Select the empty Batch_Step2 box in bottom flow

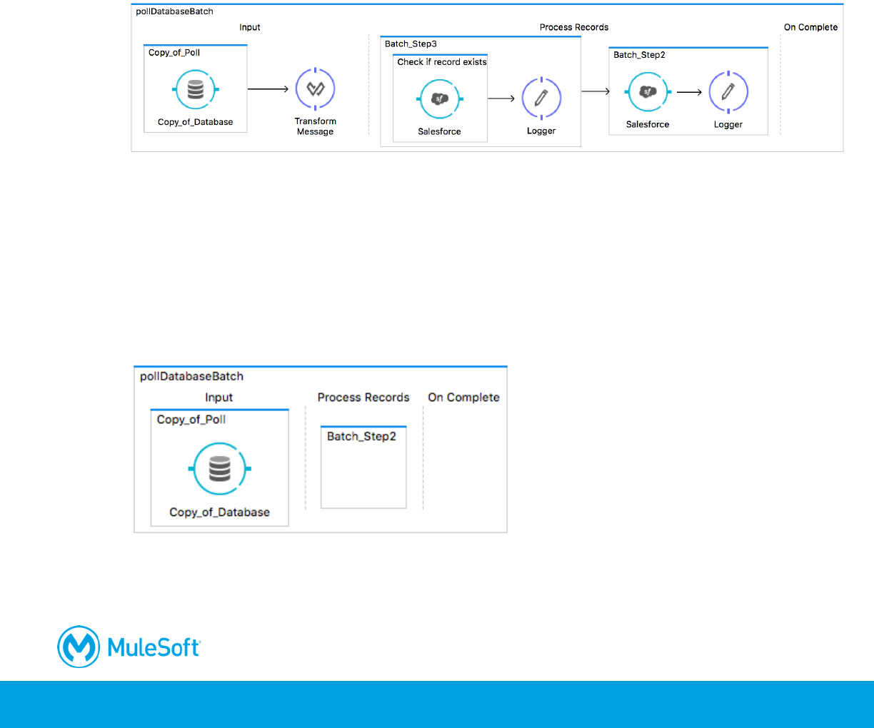coord(363,467)
